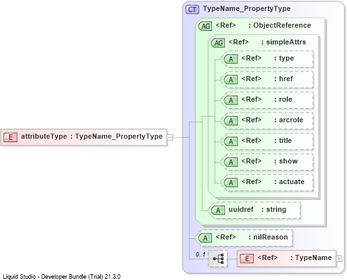Click the CT icon of TypeName_PropertyType

(192, 9)
